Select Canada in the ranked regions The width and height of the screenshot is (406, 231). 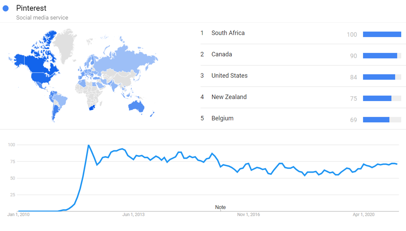[x=222, y=54]
